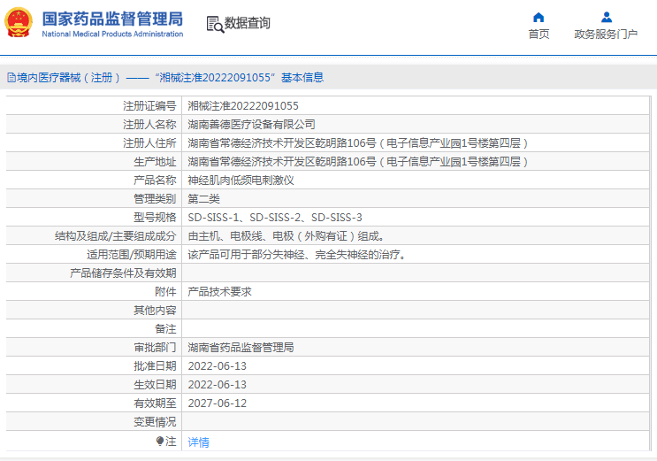The height and width of the screenshot is (461, 657).
Task: Select registrant name 湖南善德医疗设备有限公司
Action: 251,125
